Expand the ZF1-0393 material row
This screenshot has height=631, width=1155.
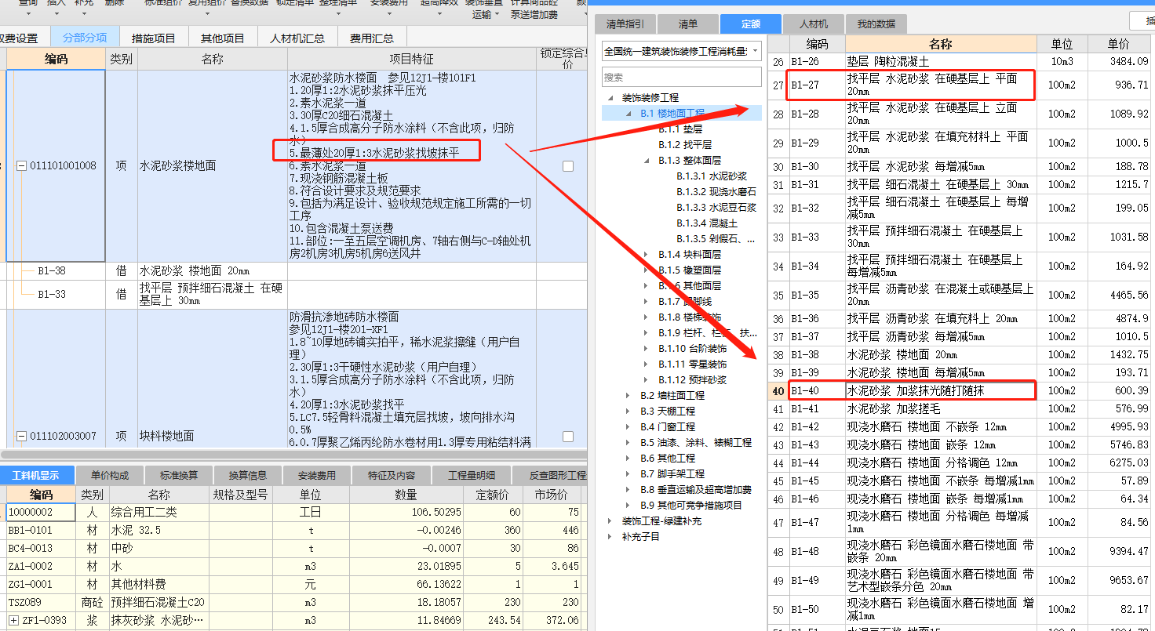point(13,621)
